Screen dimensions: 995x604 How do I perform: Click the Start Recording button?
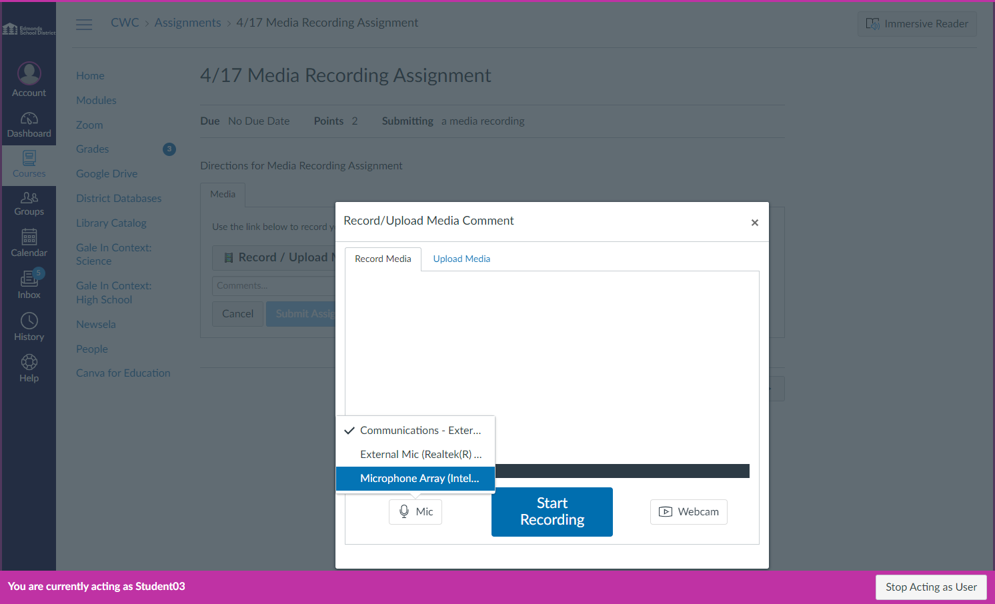click(x=552, y=512)
